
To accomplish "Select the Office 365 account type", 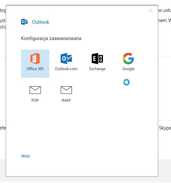I will coord(35,64).
